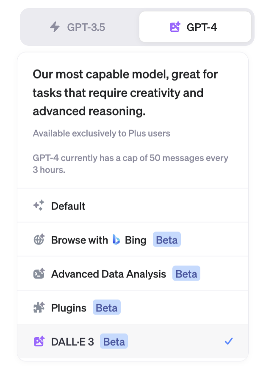The image size is (266, 386).
Task: Select the Plugins option
Action: [69, 308]
